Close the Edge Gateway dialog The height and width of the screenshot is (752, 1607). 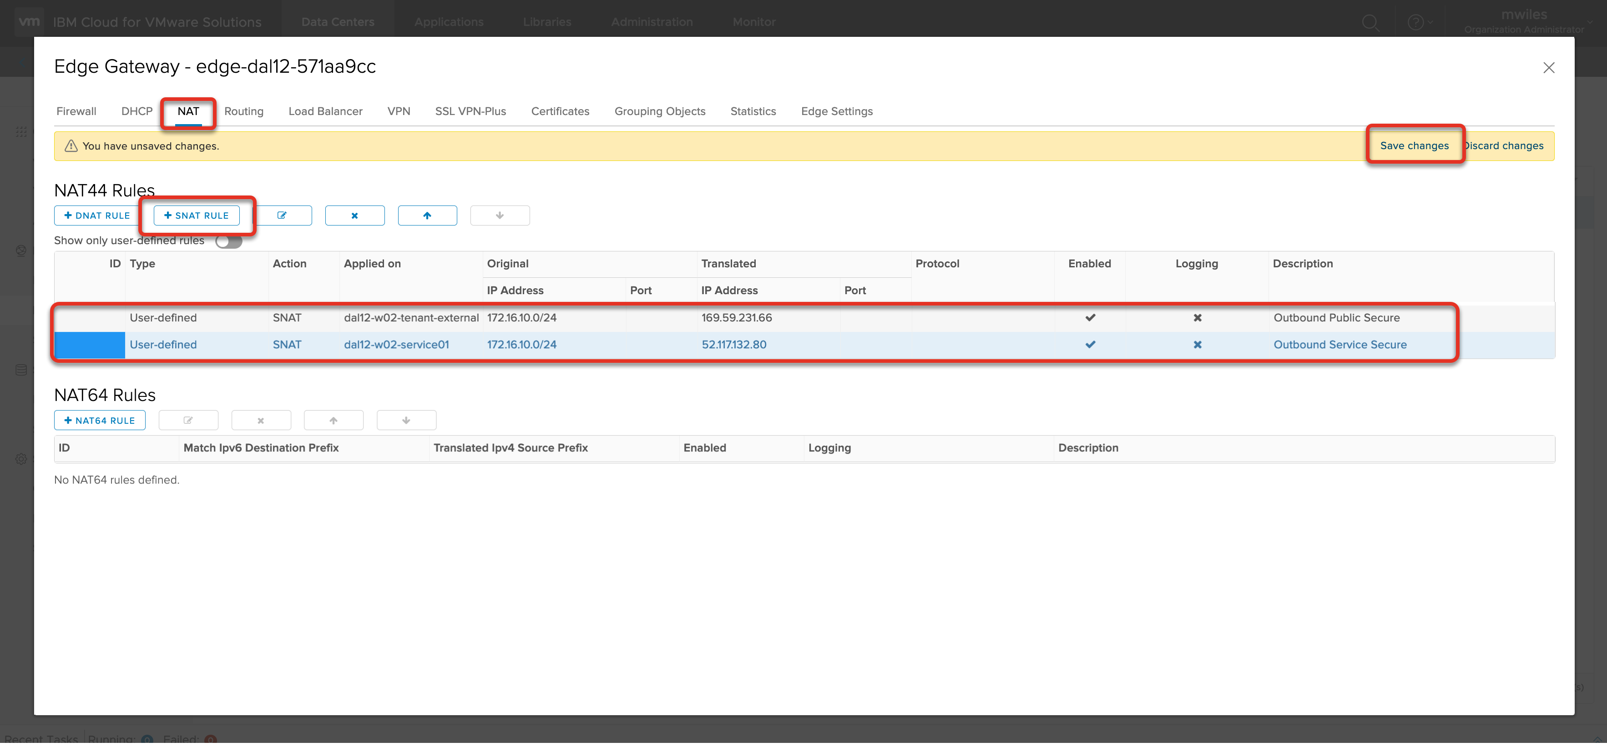tap(1548, 67)
